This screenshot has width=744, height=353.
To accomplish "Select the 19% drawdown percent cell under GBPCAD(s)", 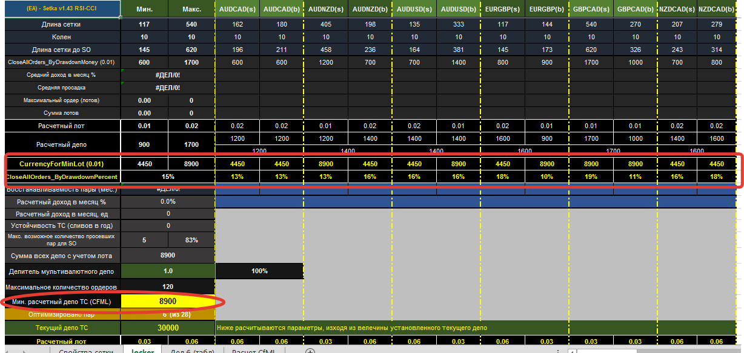I will click(x=591, y=177).
